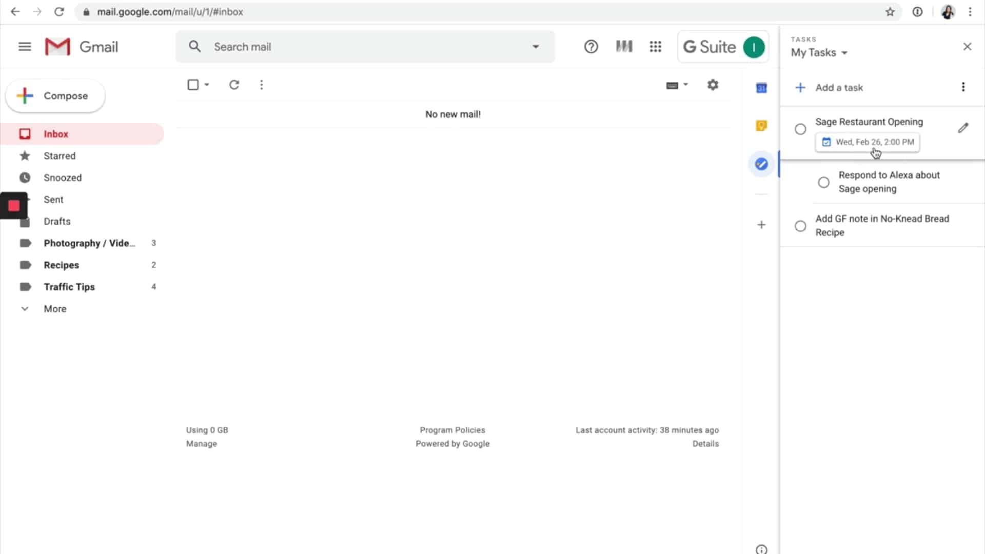This screenshot has width=985, height=554.
Task: Compose a new email
Action: coord(55,96)
